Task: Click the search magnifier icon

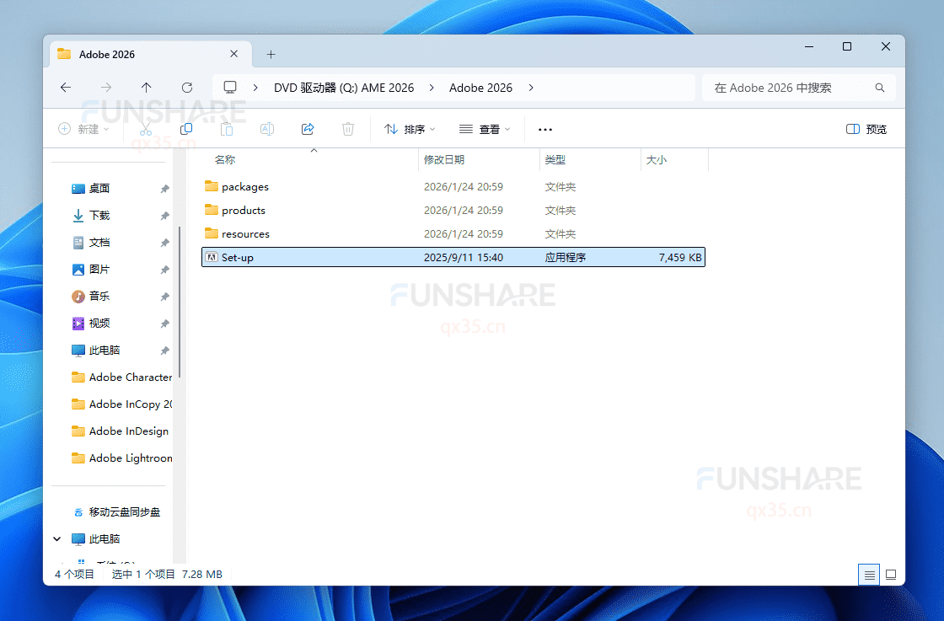Action: pos(880,88)
